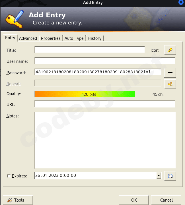Switch to the Properties tab
The height and width of the screenshot is (205, 185).
tap(51, 38)
